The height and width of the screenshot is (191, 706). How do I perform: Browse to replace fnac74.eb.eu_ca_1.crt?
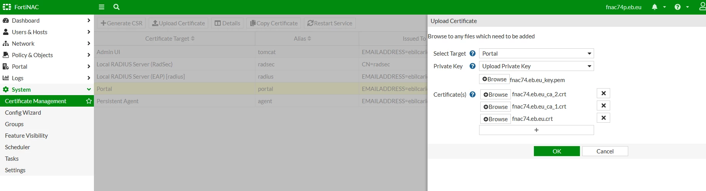(x=495, y=107)
